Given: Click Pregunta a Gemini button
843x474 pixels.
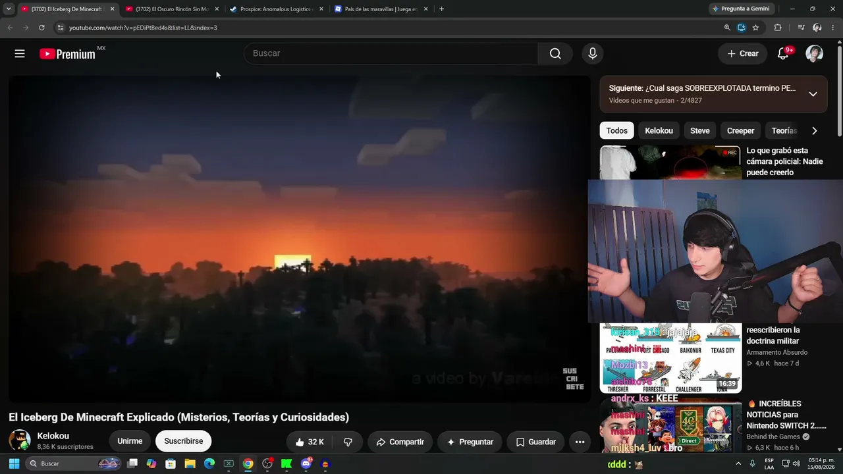Looking at the screenshot, I should pos(741,9).
